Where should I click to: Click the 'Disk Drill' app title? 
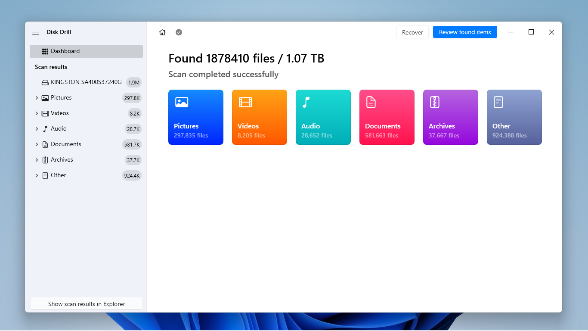click(x=59, y=32)
